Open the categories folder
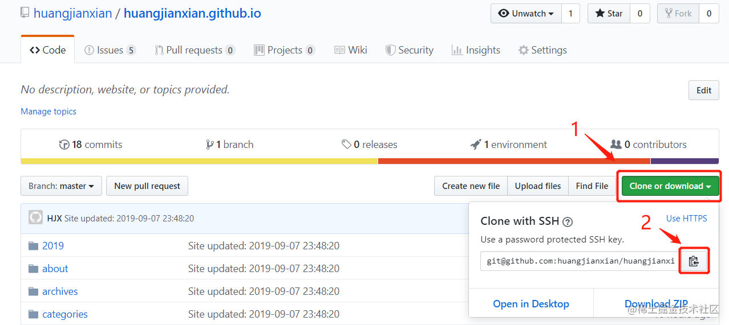 65,314
